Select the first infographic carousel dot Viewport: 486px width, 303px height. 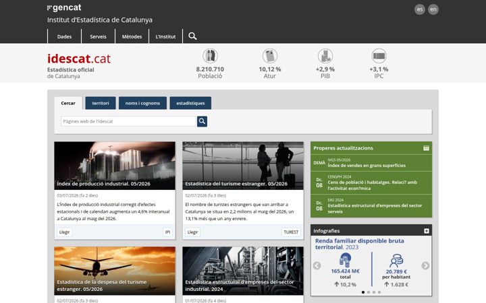pos(363,292)
